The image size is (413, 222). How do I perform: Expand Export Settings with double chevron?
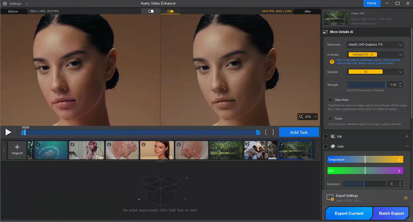[x=406, y=198]
